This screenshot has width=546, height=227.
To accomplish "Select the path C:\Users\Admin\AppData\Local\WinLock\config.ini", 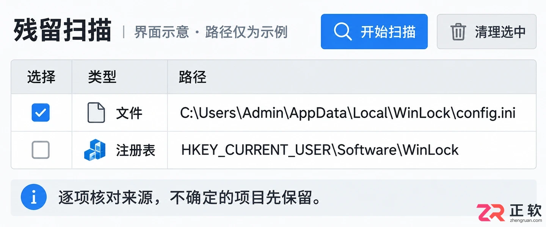I will click(x=348, y=113).
